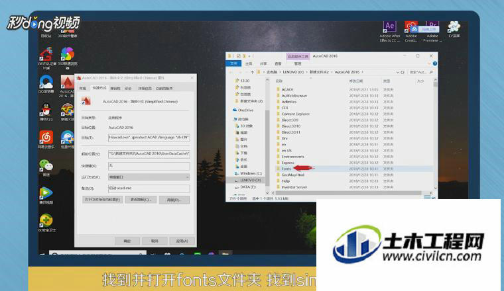This screenshot has width=504, height=291.
Task: Click the Explorer search box
Action: pyautogui.click(x=421, y=72)
